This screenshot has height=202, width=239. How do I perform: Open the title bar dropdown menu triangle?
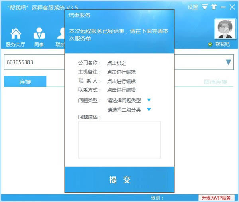point(205,7)
